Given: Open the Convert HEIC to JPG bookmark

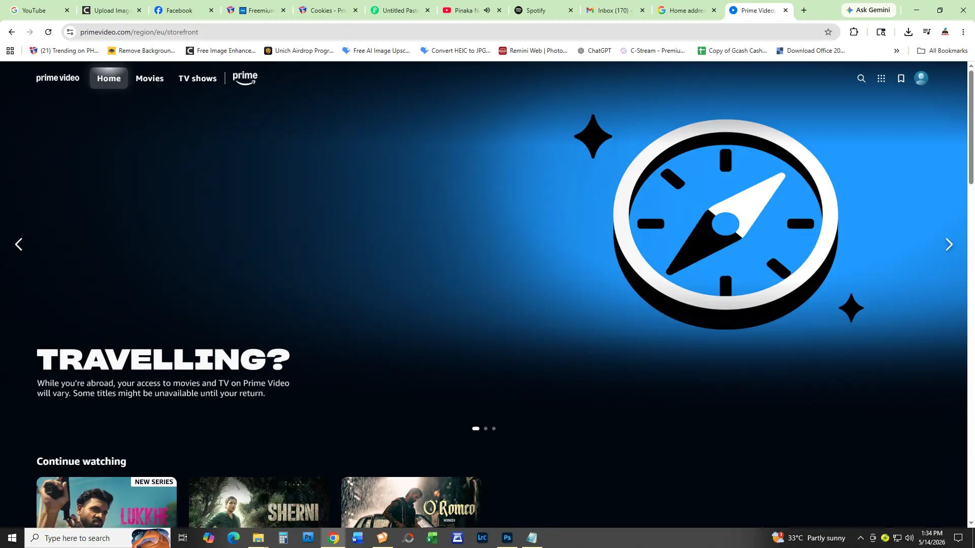Looking at the screenshot, I should pos(456,51).
